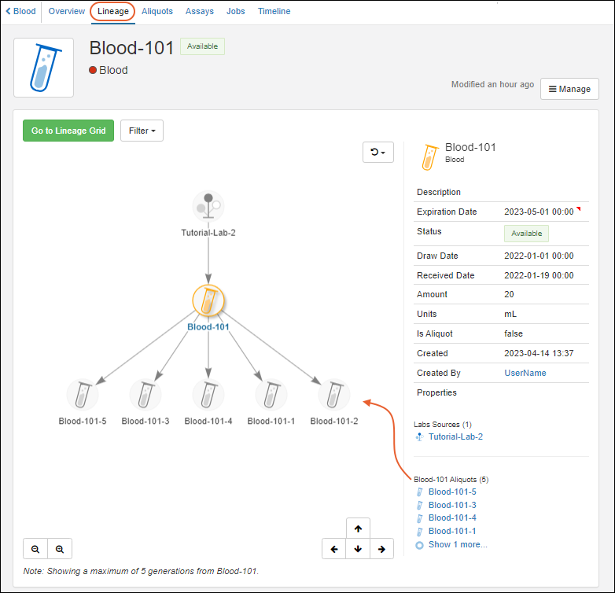Screen dimensions: 615x593
Task: Switch to the Aliquots tab
Action: (157, 12)
